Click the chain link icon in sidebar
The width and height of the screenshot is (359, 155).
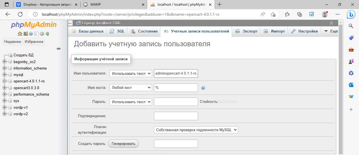(x=59, y=48)
